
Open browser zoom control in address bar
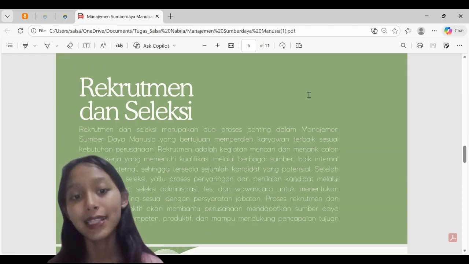[x=384, y=31]
